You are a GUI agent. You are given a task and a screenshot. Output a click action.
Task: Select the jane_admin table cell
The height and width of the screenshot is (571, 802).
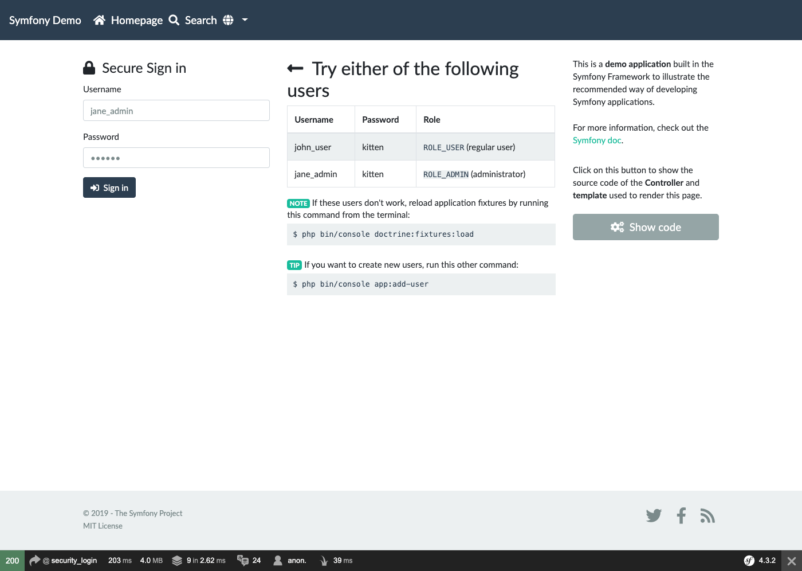[321, 174]
